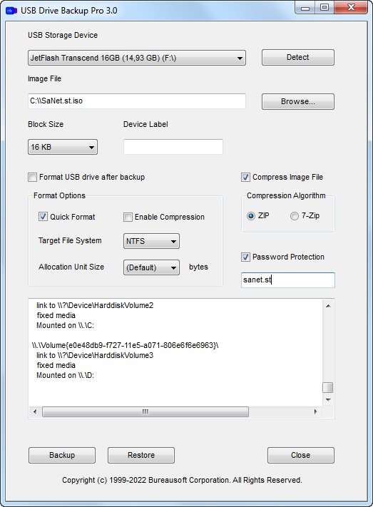Click the Image File path field
373x507 pixels.
point(136,101)
